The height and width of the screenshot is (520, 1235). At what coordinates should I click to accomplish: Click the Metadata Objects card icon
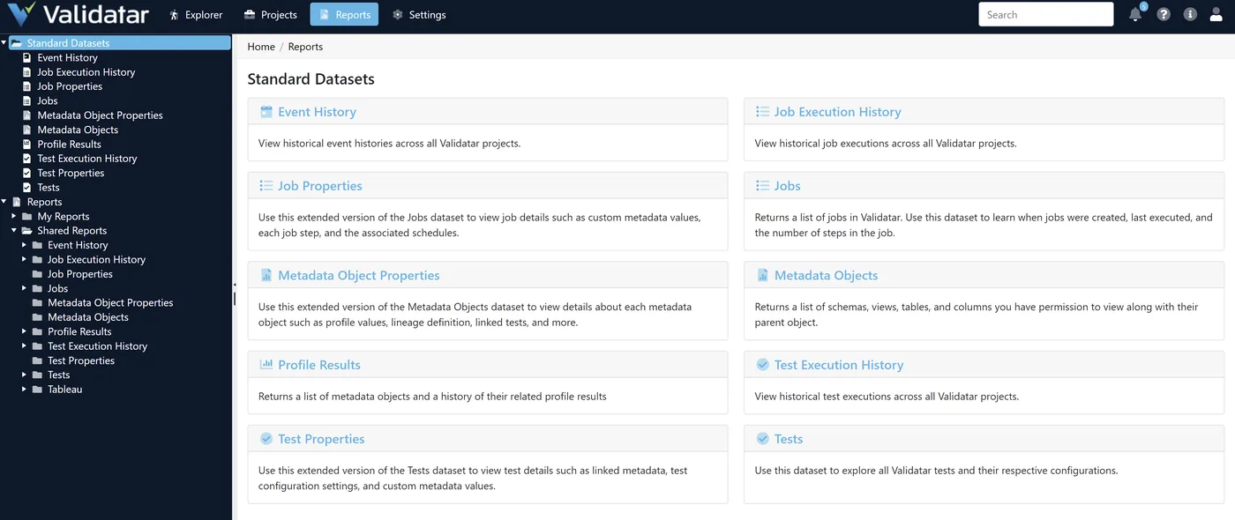point(763,275)
